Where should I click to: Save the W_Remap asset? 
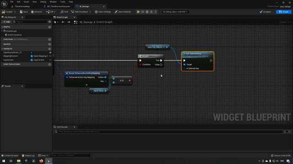point(24,12)
